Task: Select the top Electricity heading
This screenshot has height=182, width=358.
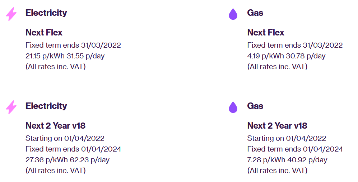Action: click(46, 13)
